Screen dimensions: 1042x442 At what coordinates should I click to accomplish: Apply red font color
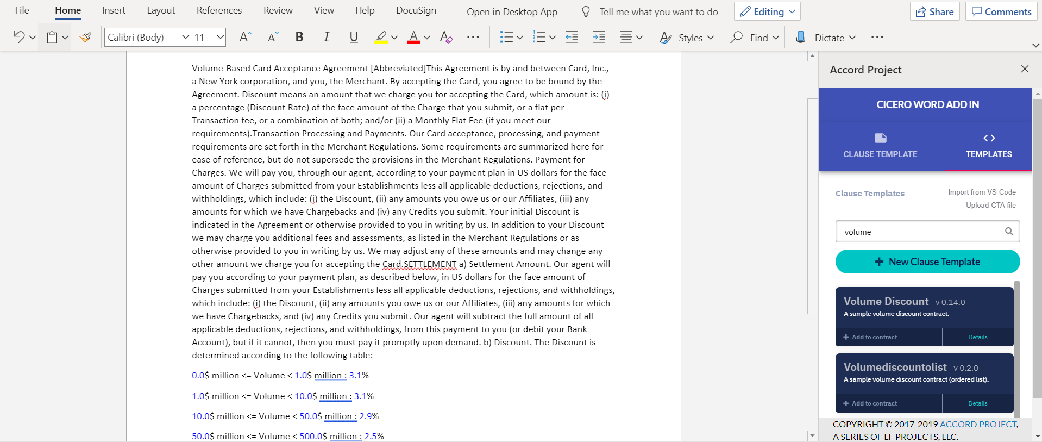click(x=413, y=37)
